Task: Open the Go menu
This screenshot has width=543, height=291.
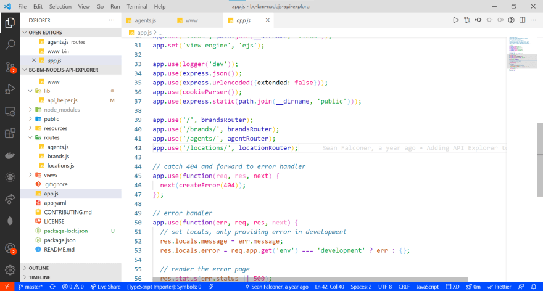Action: [100, 6]
